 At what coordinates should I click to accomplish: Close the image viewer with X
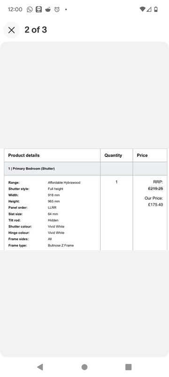pyautogui.click(x=11, y=30)
